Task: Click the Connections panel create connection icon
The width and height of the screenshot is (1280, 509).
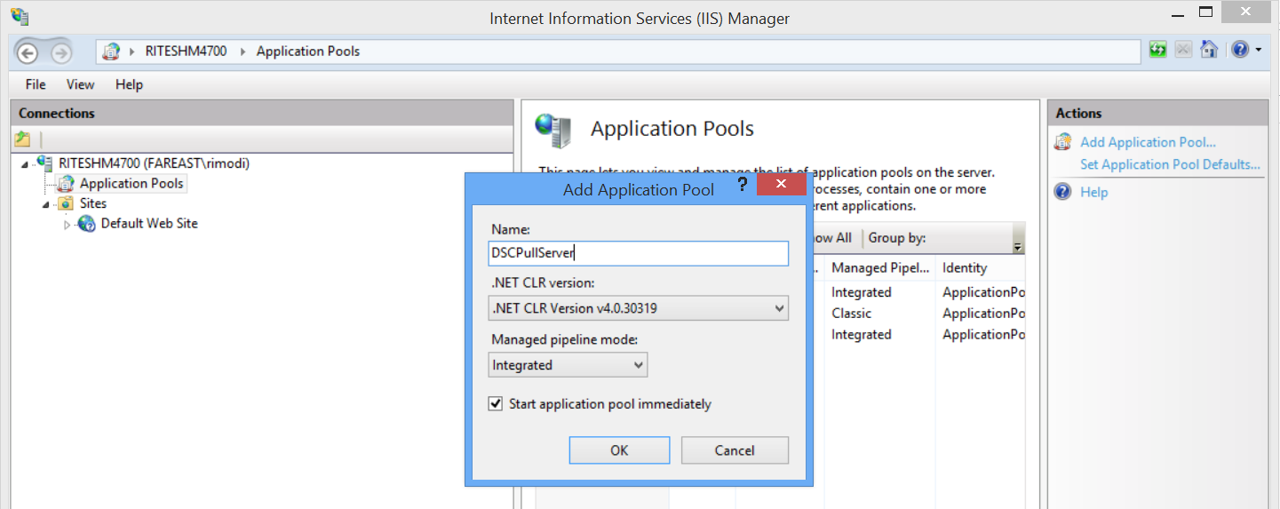Action: 23,139
